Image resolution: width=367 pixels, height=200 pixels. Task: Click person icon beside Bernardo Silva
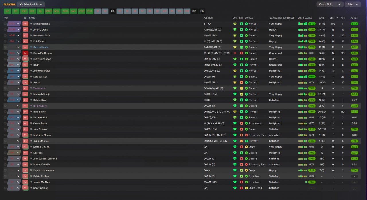point(31,35)
